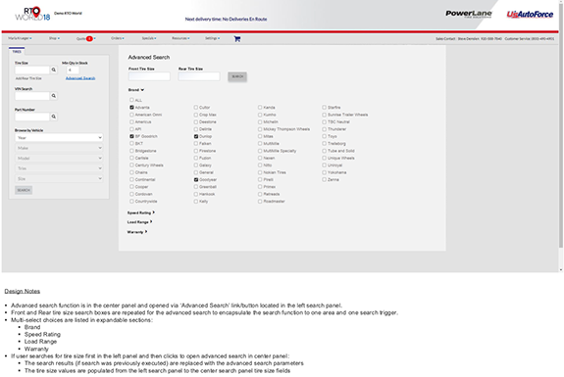Viewport: 564px width, 377px height.
Task: Click the Next delivery time text
Action: [226, 19]
